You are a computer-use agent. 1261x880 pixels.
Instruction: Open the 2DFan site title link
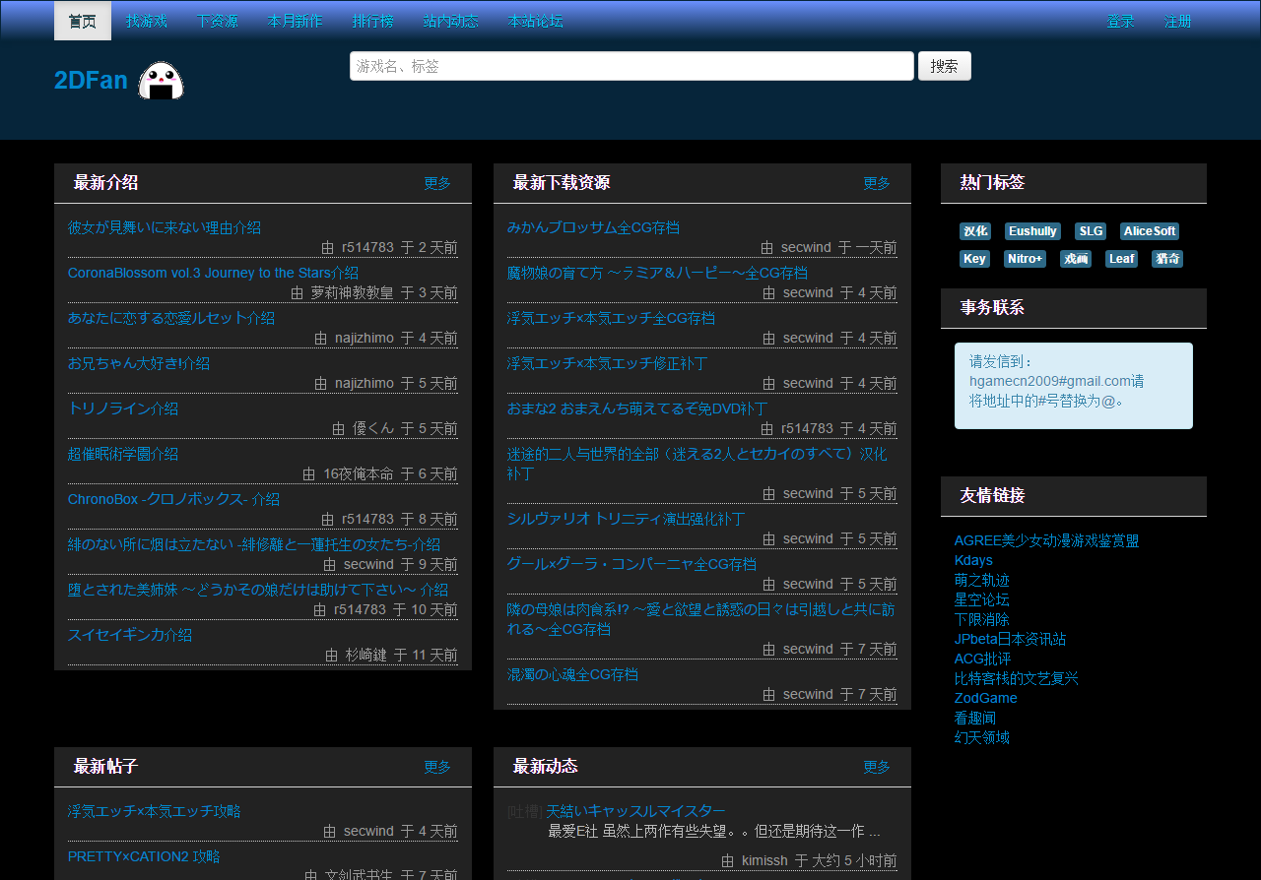tap(91, 81)
